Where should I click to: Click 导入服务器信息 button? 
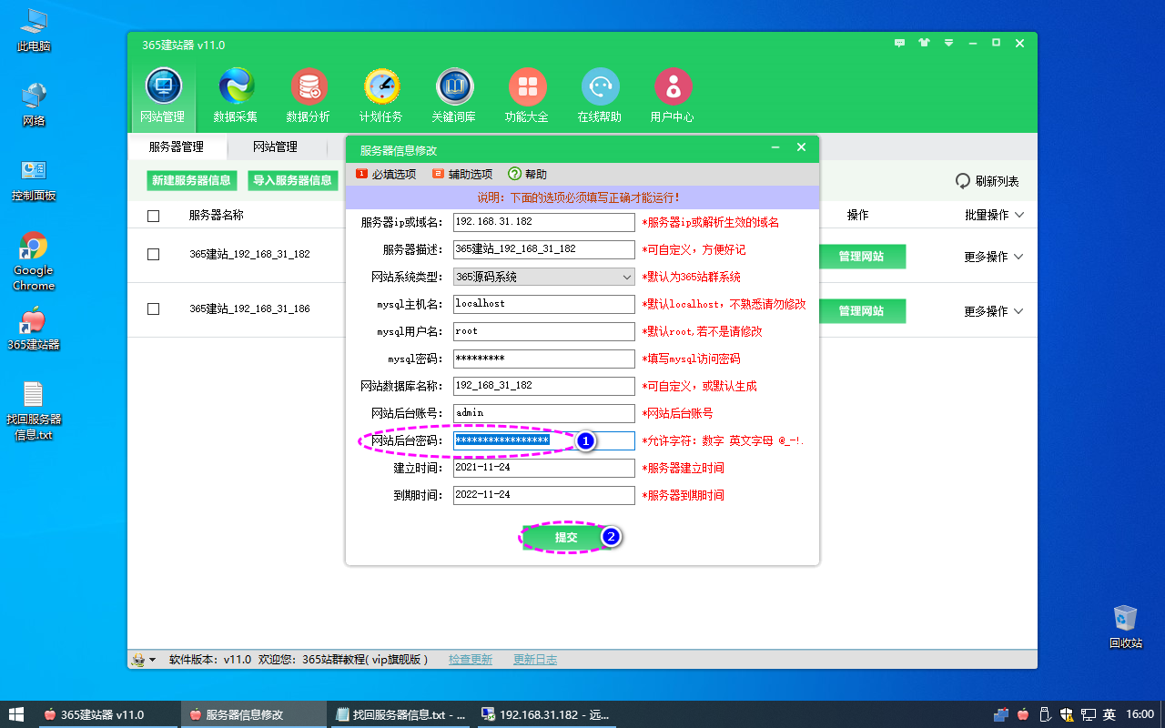click(x=292, y=180)
